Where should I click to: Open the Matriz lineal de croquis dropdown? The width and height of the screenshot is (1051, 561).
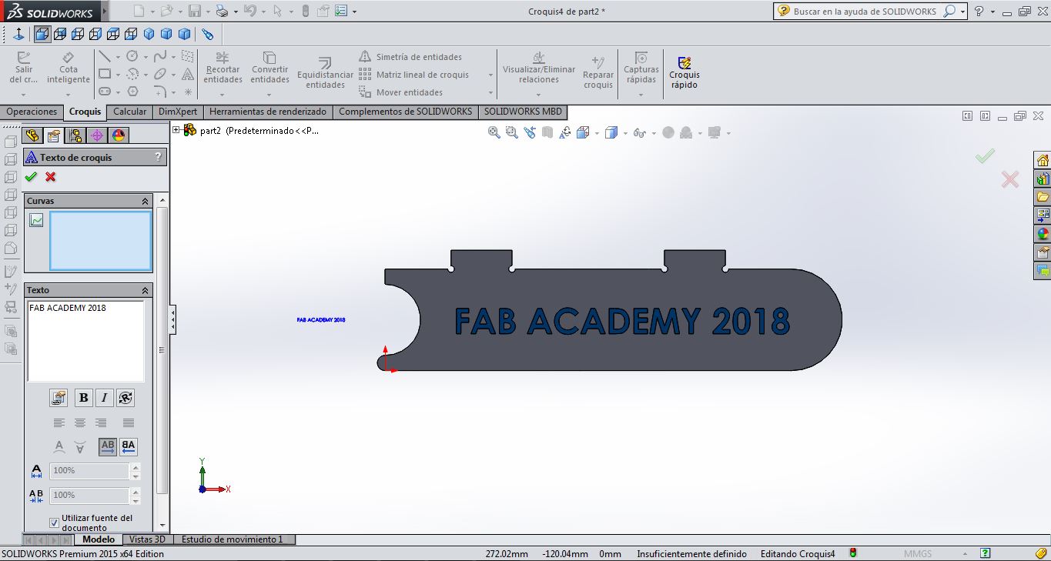click(x=490, y=75)
